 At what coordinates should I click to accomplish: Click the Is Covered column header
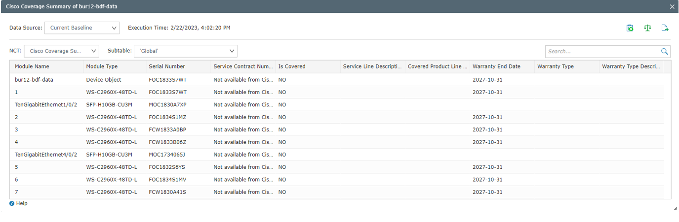292,66
